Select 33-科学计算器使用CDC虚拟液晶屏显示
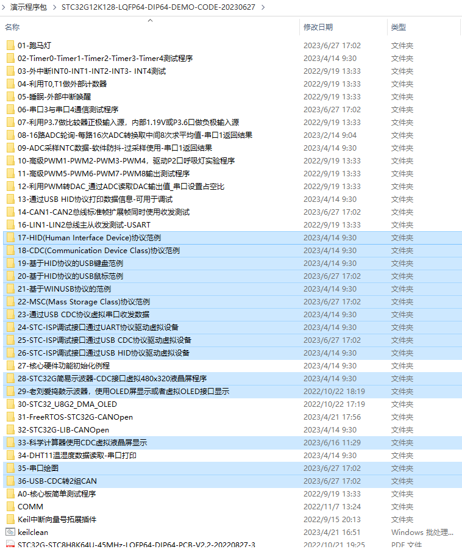Viewport: 462px width, 549px height. point(82,443)
